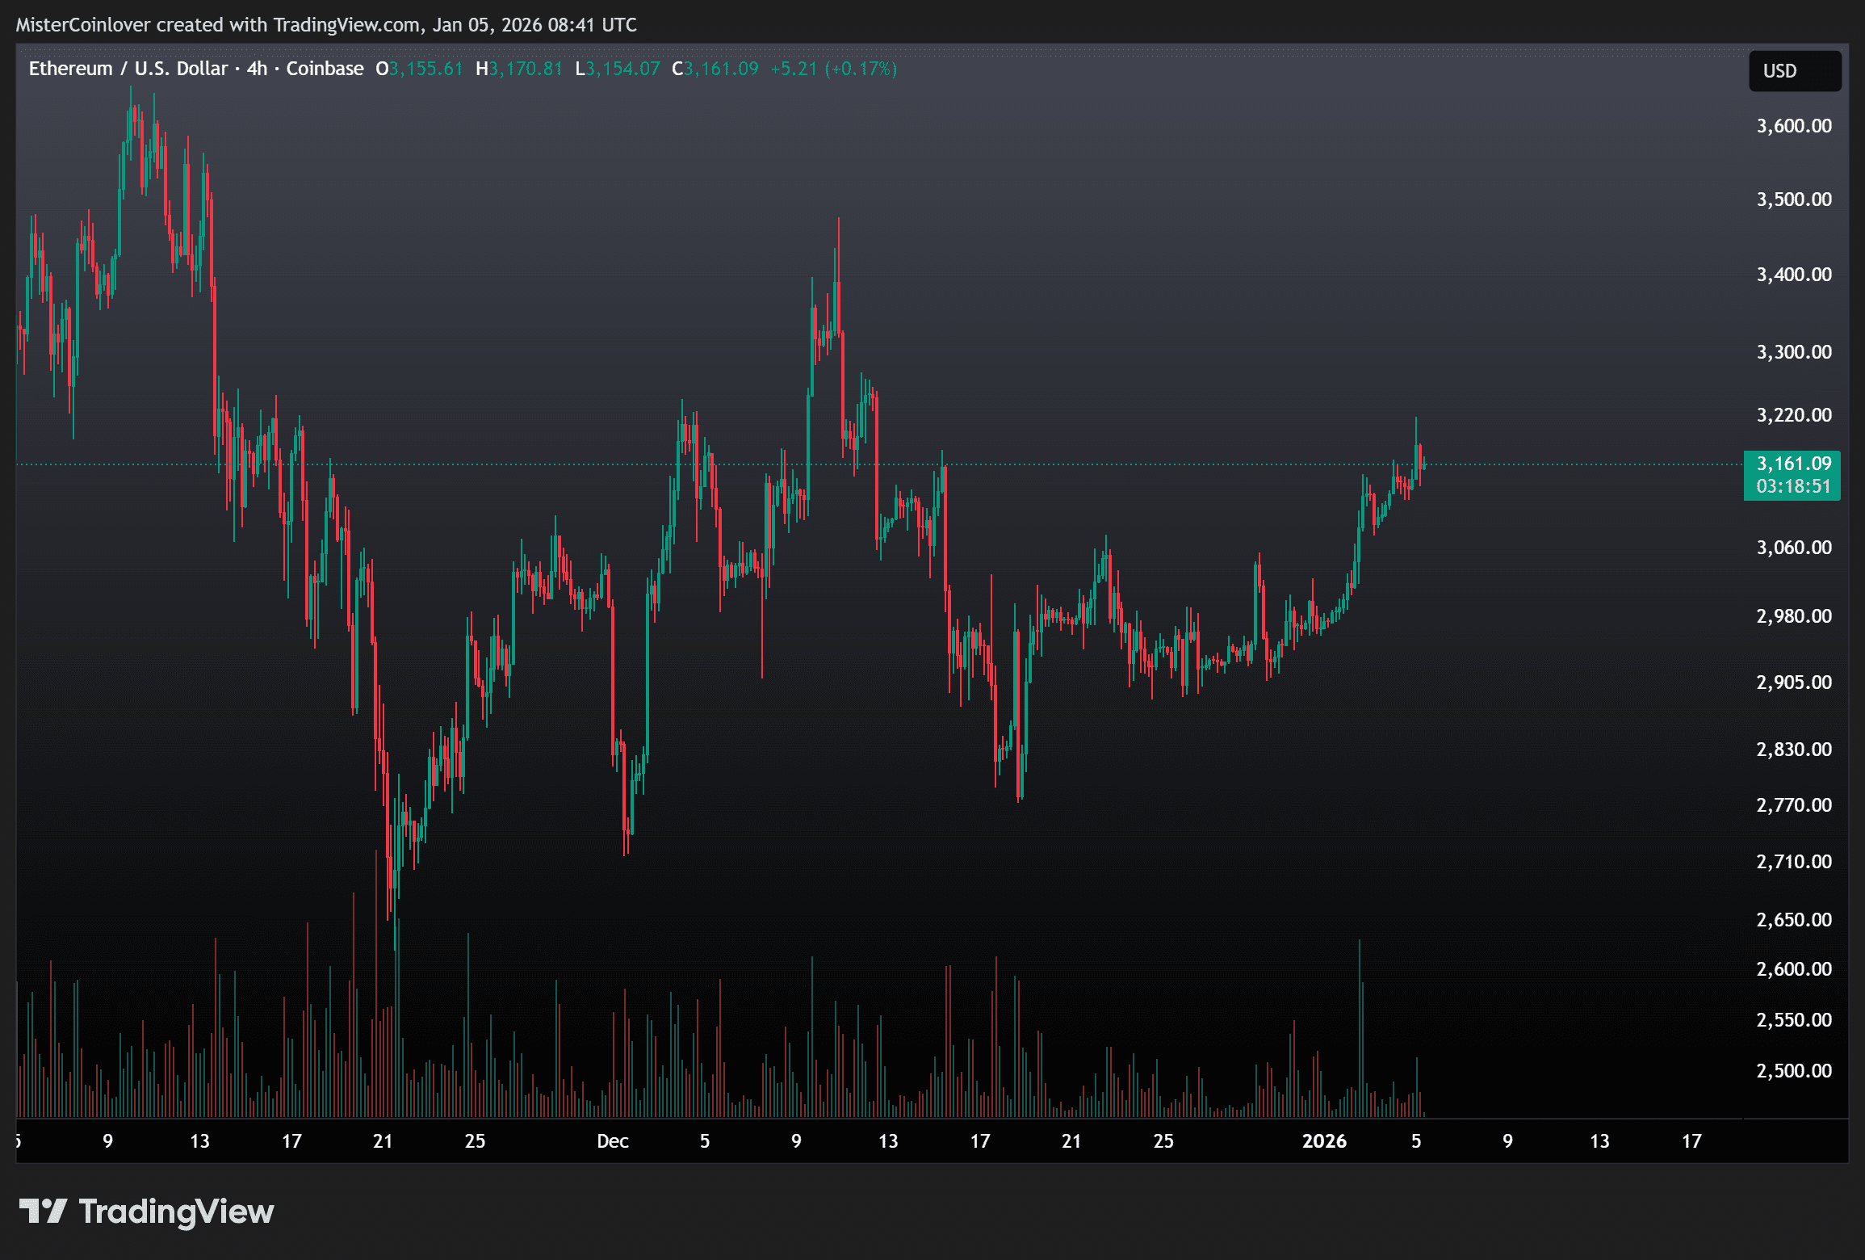Click the Coinbase exchange label

pos(325,69)
